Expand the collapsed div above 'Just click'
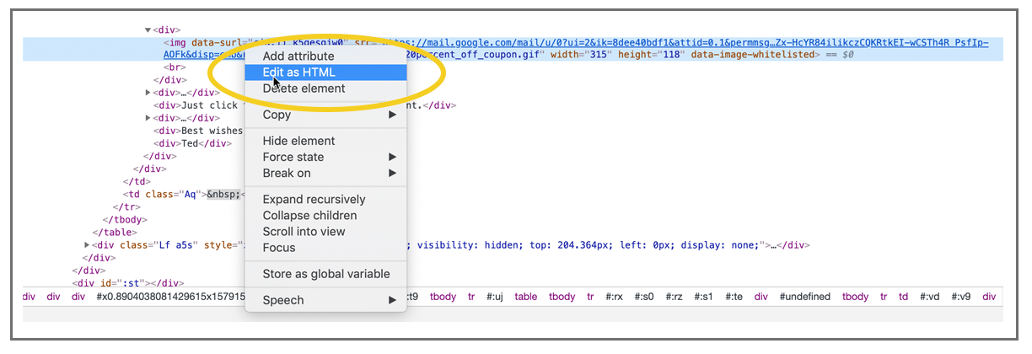 [148, 93]
